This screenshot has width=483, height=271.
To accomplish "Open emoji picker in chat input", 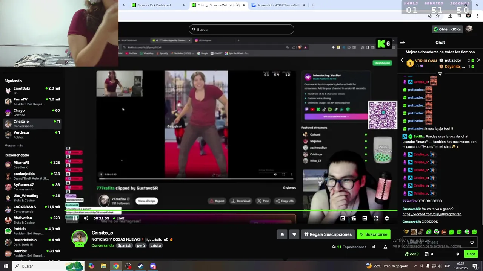I will (x=472, y=242).
